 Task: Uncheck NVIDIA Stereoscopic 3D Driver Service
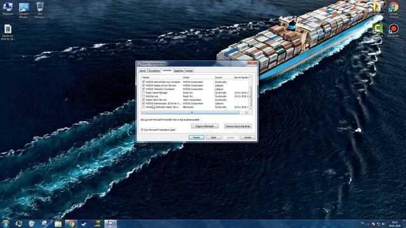click(x=143, y=103)
